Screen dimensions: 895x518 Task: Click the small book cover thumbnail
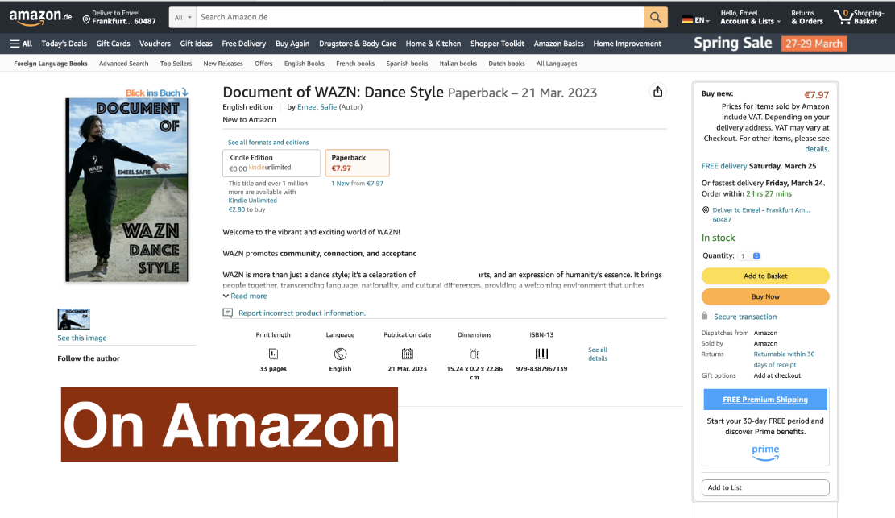73,319
